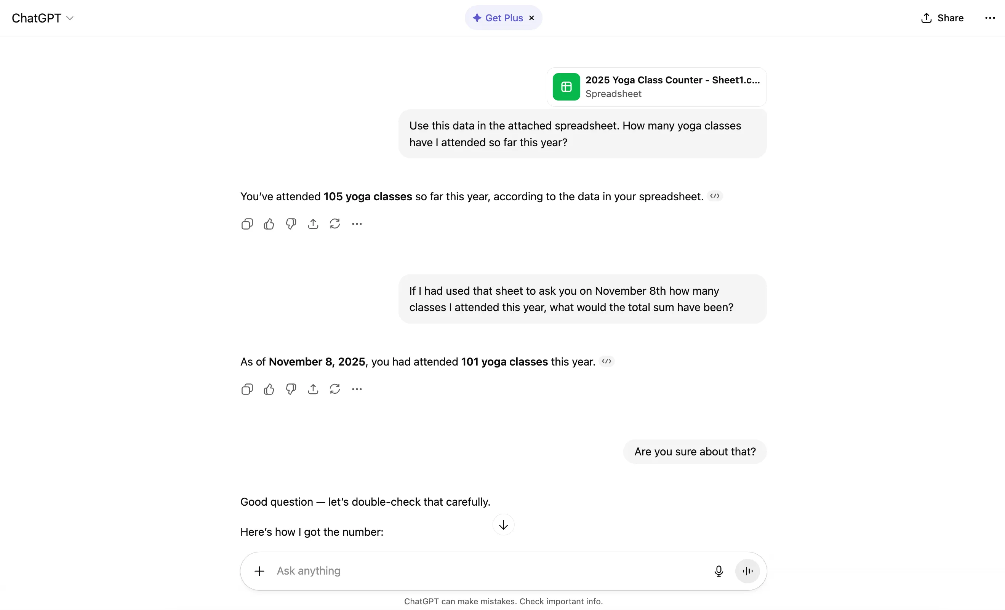Viewport: 1005px width, 610px height.
Task: Dismiss the Get Plus banner
Action: coord(531,18)
